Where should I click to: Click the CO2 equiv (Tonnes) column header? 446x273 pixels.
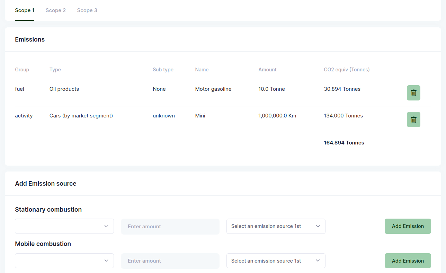(347, 70)
